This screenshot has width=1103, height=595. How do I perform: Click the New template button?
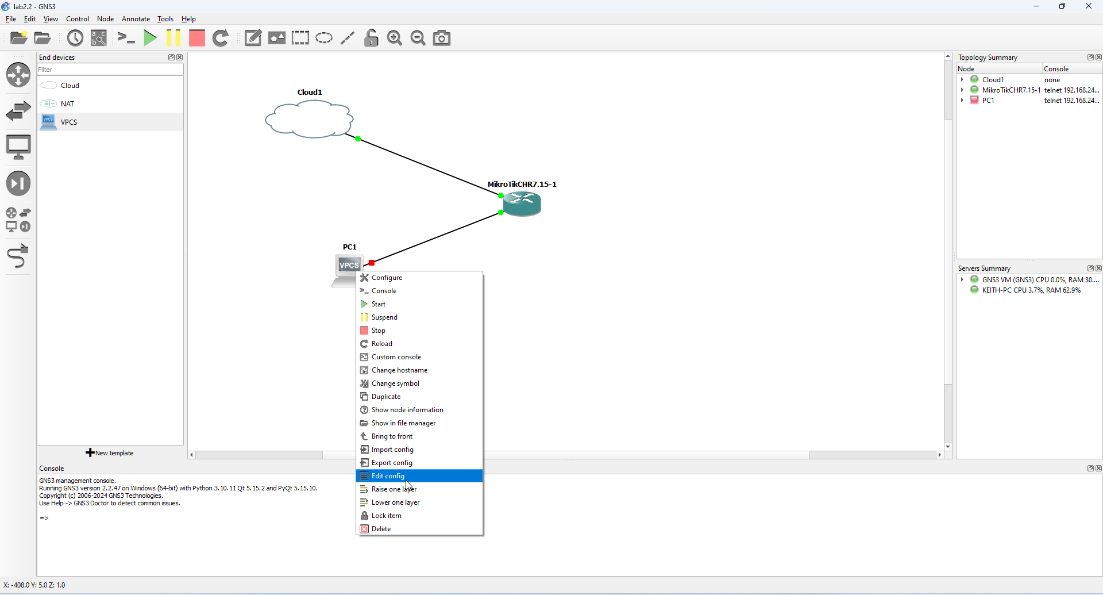(110, 453)
